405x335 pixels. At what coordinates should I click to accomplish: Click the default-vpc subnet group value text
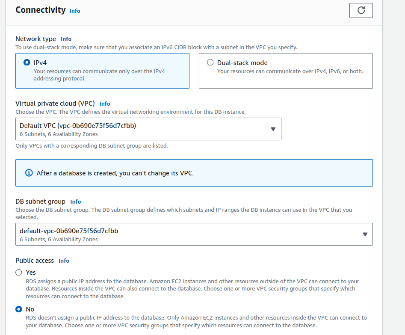[69, 231]
